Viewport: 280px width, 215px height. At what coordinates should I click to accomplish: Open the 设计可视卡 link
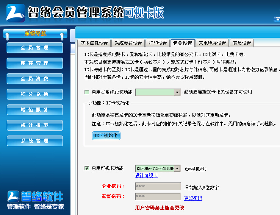pyautogui.click(x=146, y=176)
